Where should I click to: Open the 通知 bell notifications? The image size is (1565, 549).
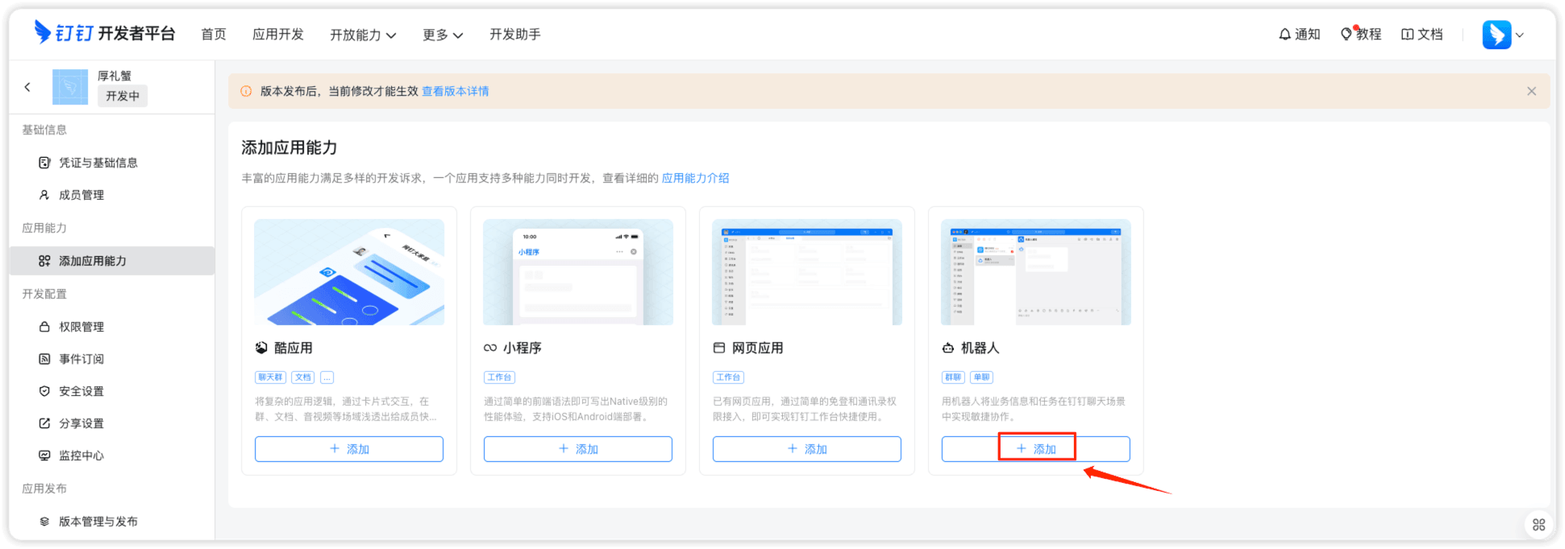(1300, 34)
